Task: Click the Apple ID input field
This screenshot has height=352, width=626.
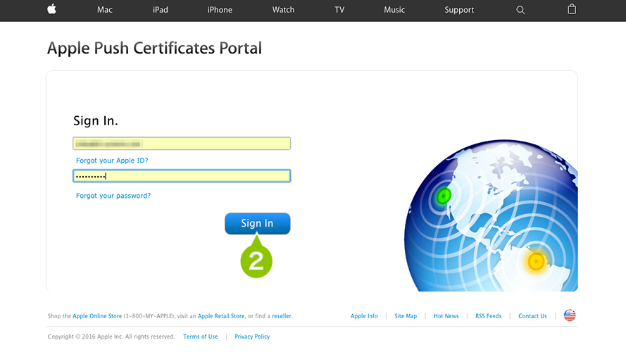Action: tap(182, 144)
